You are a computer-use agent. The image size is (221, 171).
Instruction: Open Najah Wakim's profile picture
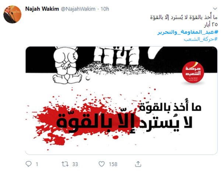(x=13, y=14)
